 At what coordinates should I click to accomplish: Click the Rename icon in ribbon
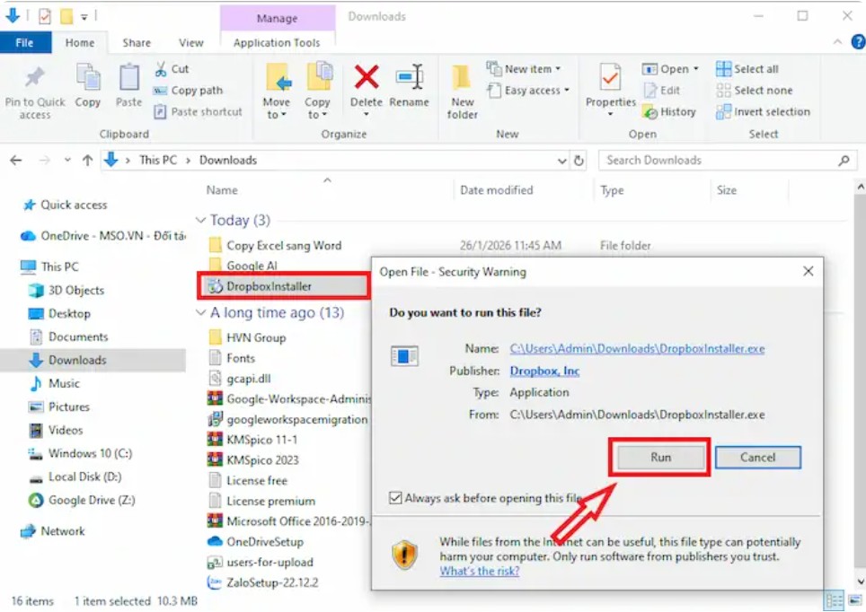tap(409, 79)
